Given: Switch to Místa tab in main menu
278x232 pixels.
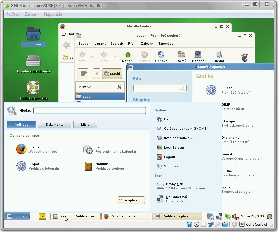Looking at the screenshot, I should 85,124.
